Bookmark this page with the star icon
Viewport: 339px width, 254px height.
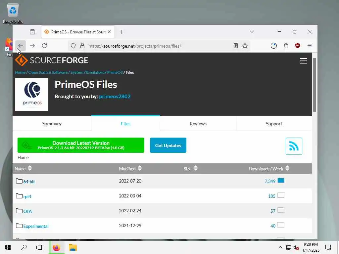pos(245,46)
